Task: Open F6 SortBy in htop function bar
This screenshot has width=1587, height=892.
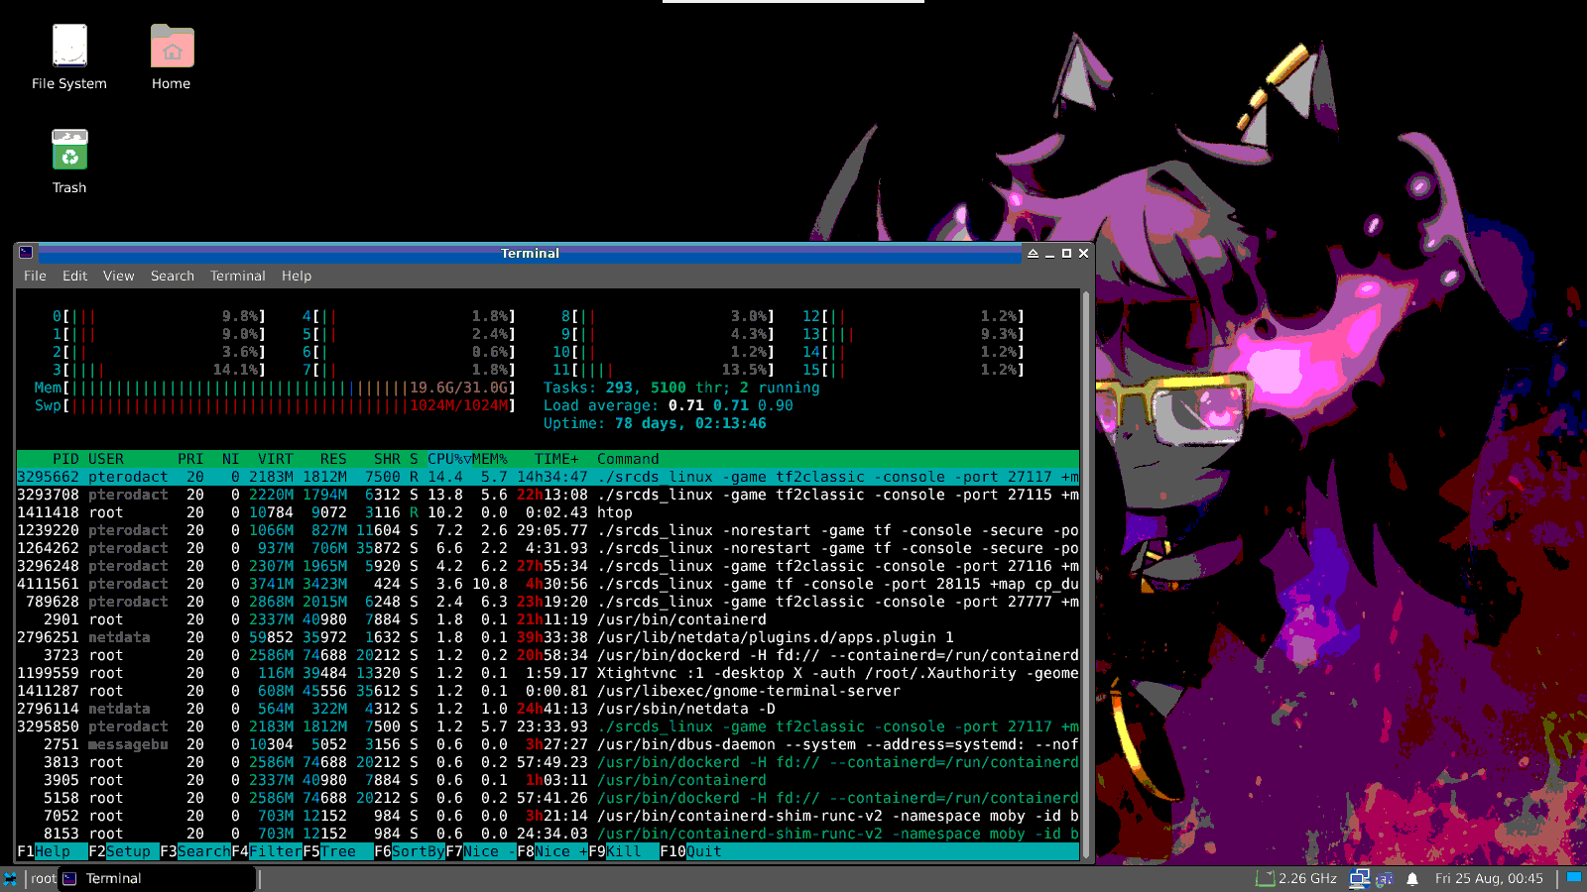Action: coord(410,851)
